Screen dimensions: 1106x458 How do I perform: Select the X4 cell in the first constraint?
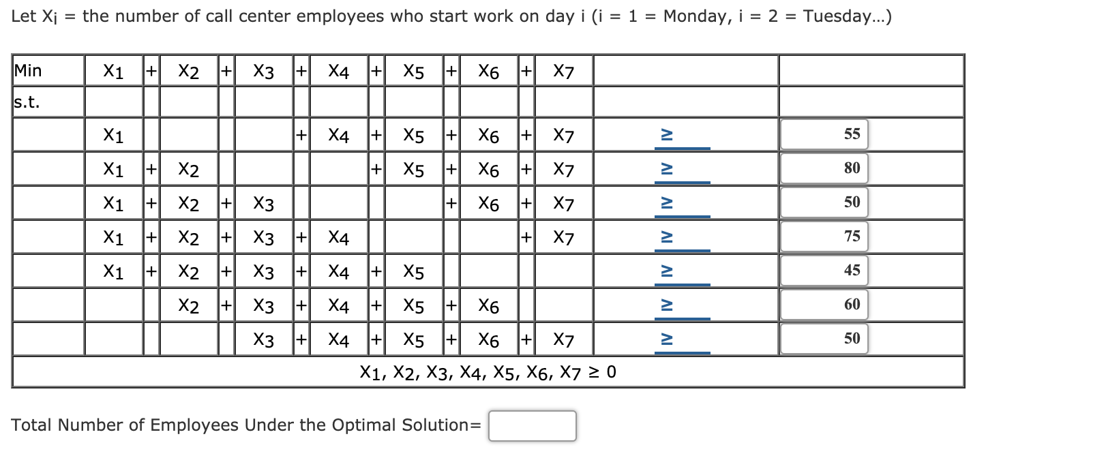pyautogui.click(x=338, y=135)
